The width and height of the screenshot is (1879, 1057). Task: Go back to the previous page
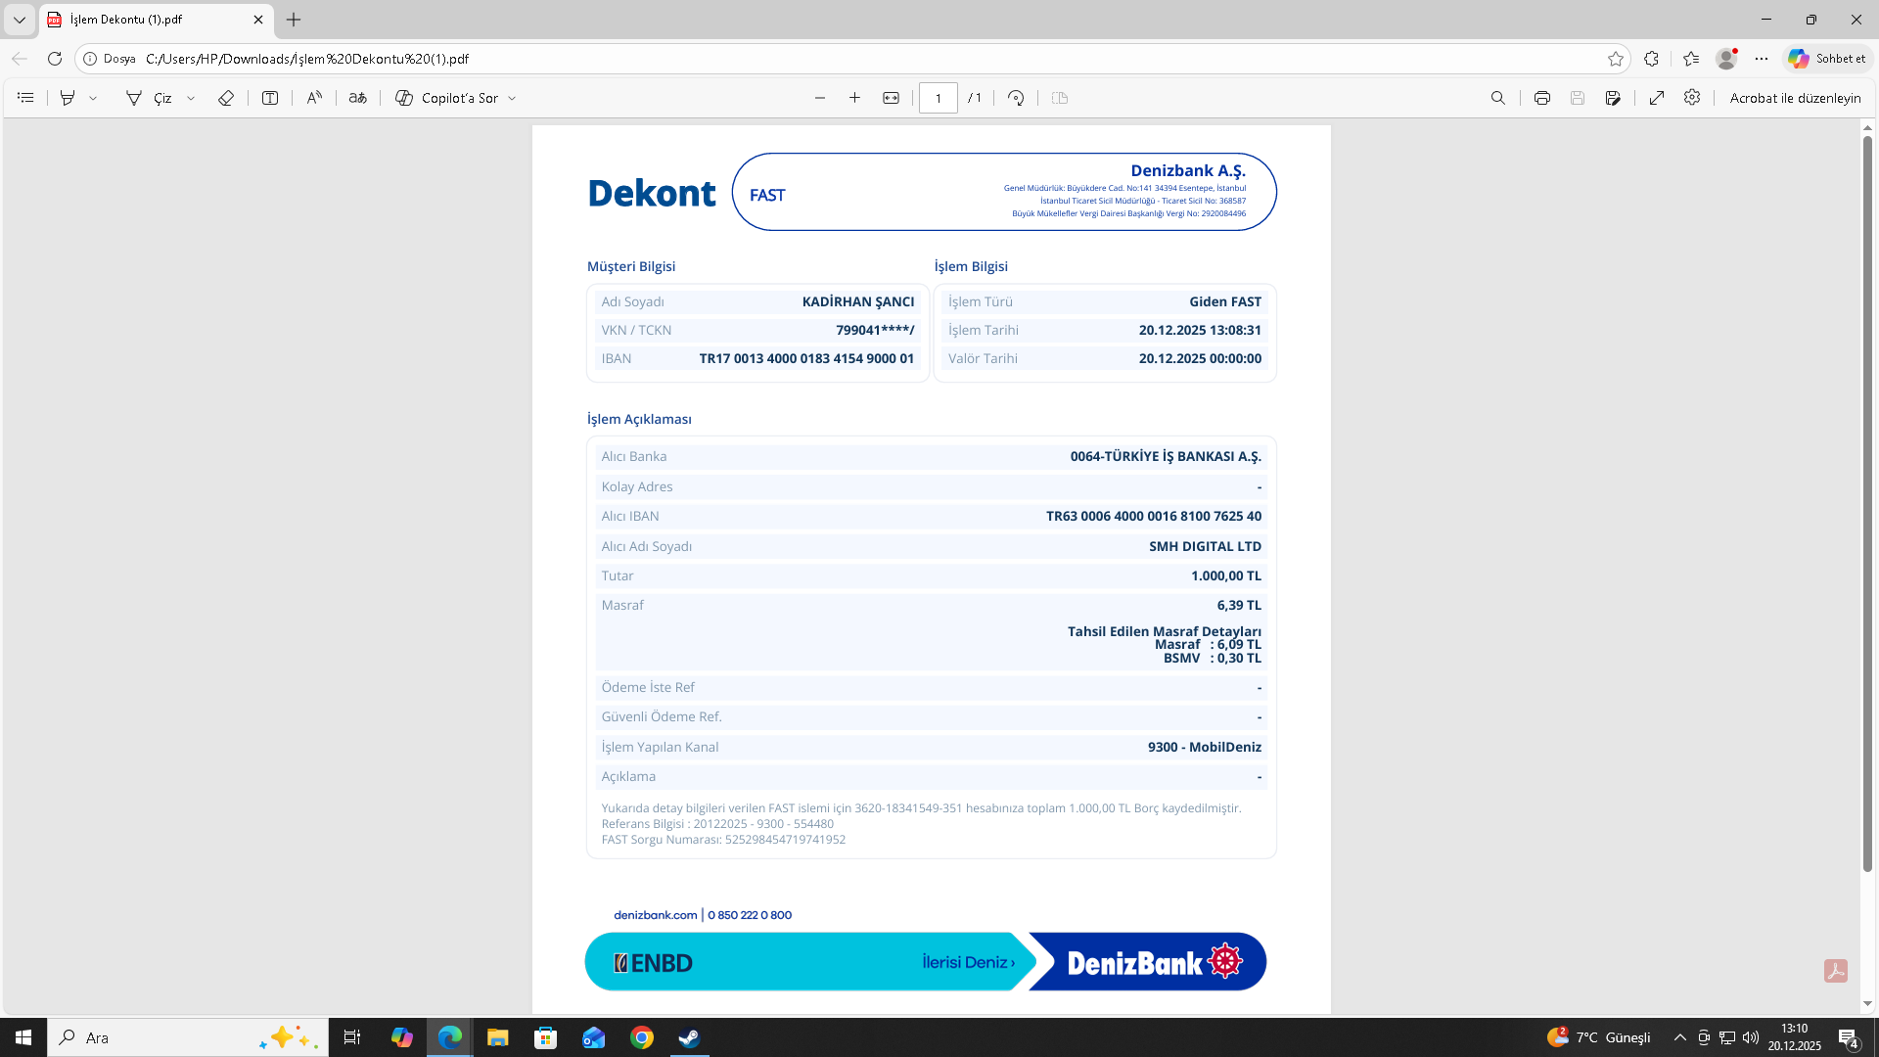point(20,59)
